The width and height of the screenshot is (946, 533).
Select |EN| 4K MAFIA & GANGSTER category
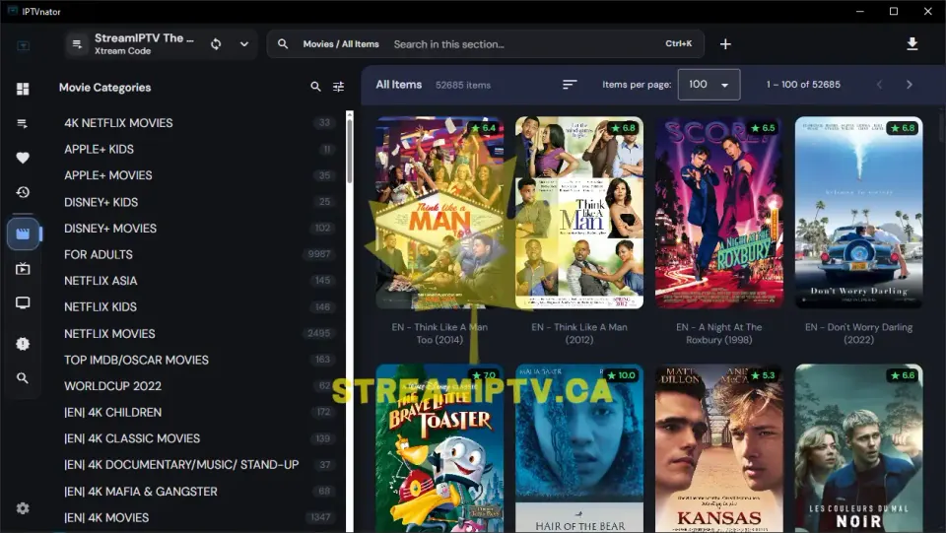tap(199, 492)
